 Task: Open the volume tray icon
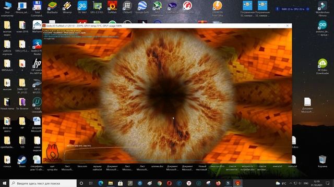click(x=300, y=183)
